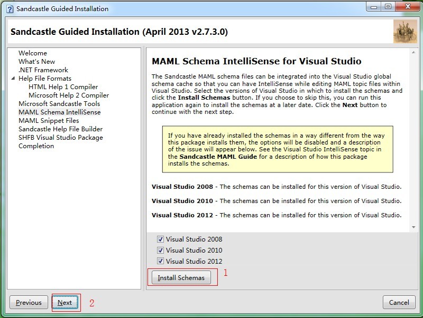Go to the MAML Snippet Files page
423x318 pixels.
tap(49, 121)
